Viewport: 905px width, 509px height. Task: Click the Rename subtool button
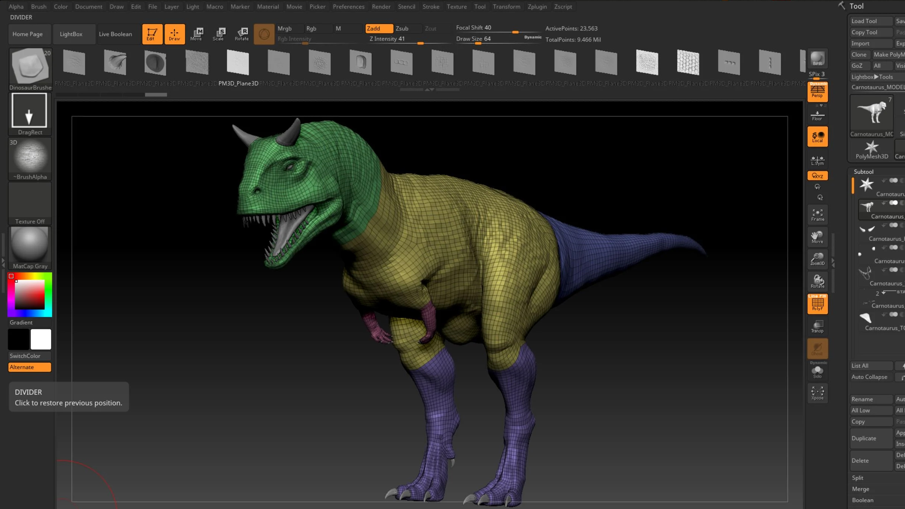(871, 399)
